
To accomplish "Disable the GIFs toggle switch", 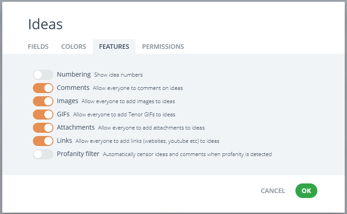I will 43,115.
